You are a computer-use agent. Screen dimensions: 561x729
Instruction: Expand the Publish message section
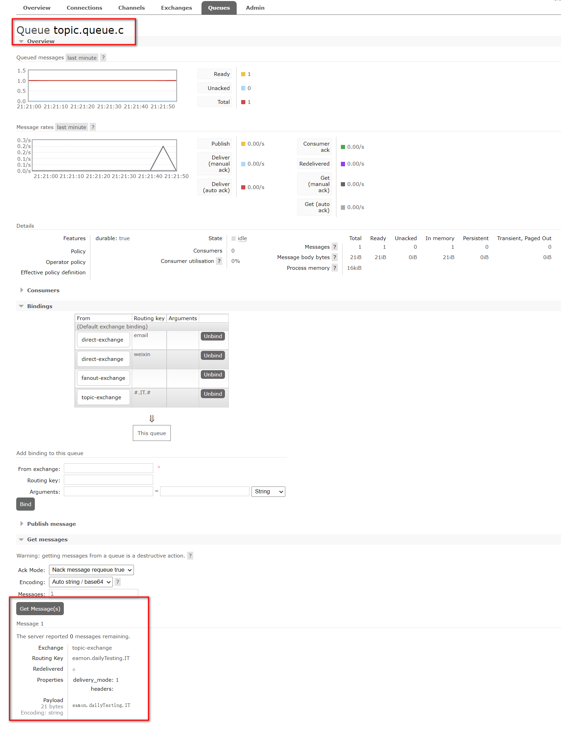coord(51,524)
